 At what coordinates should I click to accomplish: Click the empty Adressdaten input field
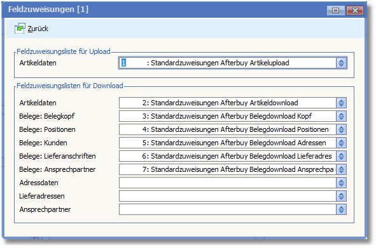pyautogui.click(x=228, y=183)
